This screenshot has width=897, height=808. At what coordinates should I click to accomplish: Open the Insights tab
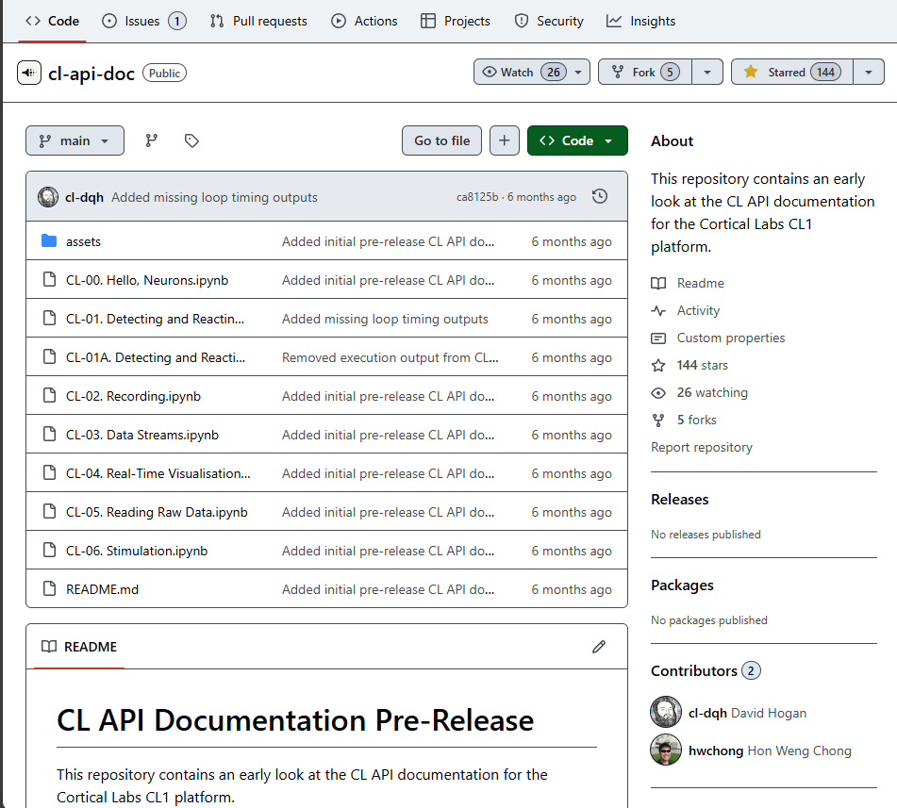tap(641, 21)
